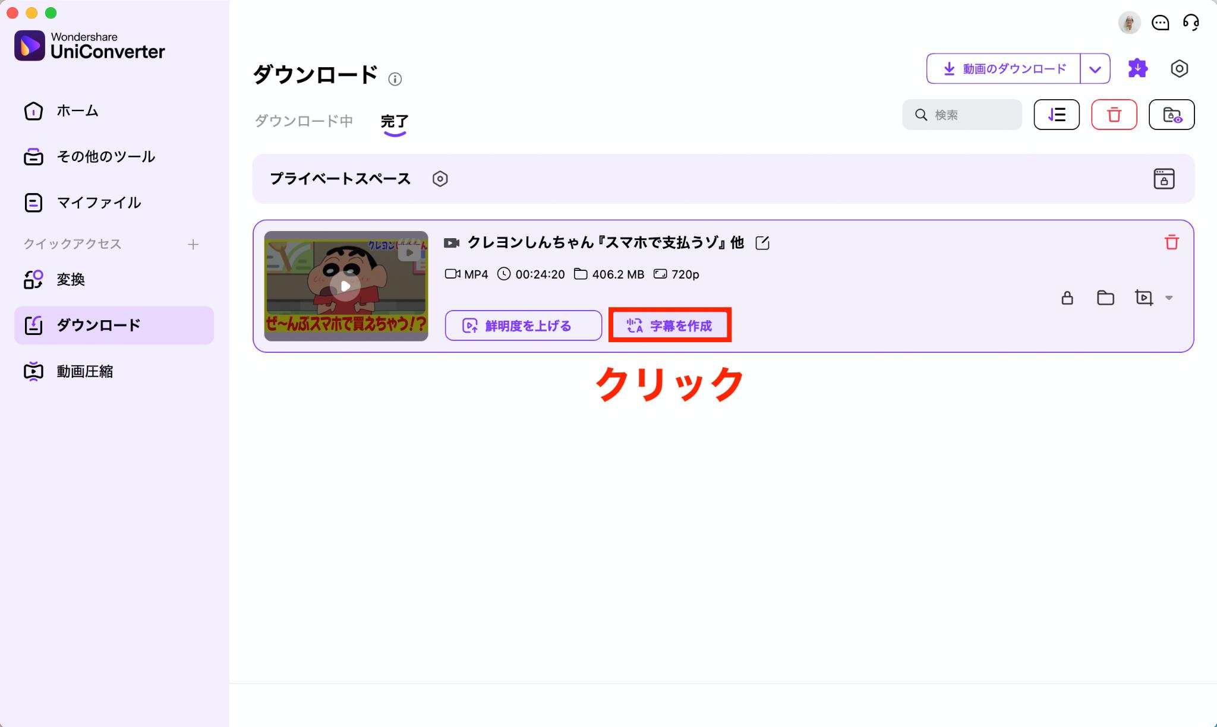Expand the video tools dropdown triangle

(x=1169, y=298)
